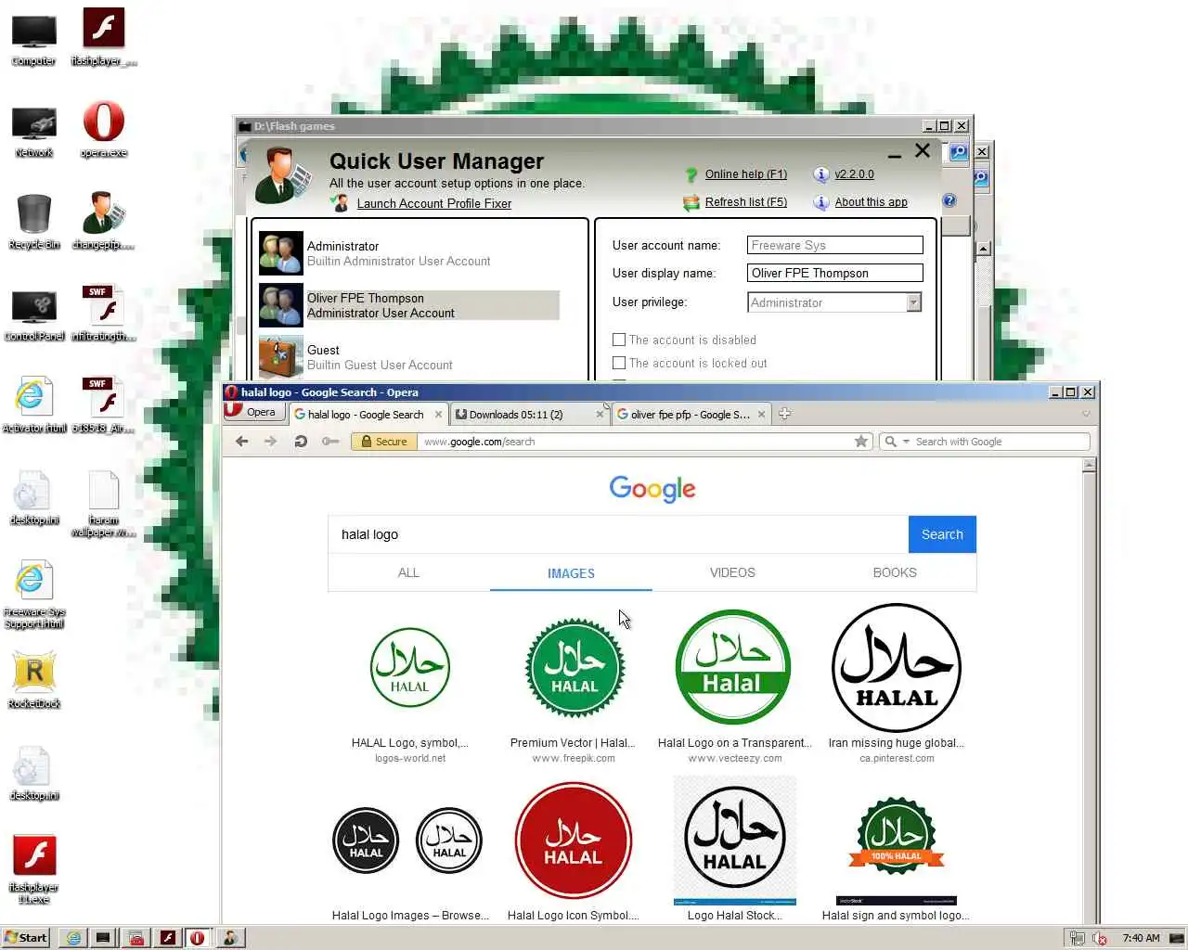The image size is (1188, 950).
Task: Open About this app link
Action: pyautogui.click(x=871, y=202)
